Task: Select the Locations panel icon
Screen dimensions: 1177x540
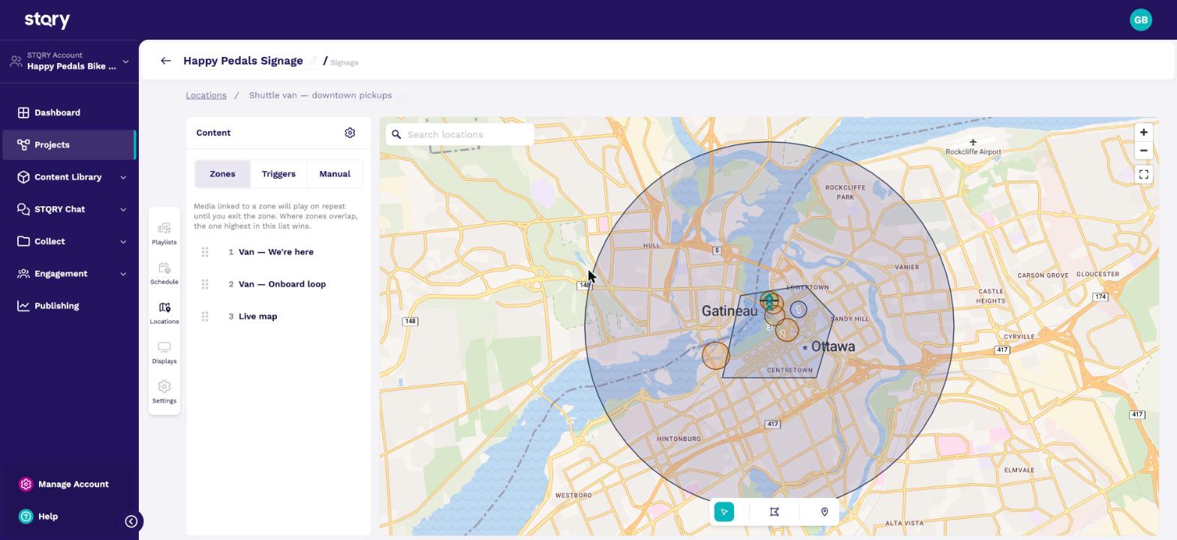Action: (164, 313)
